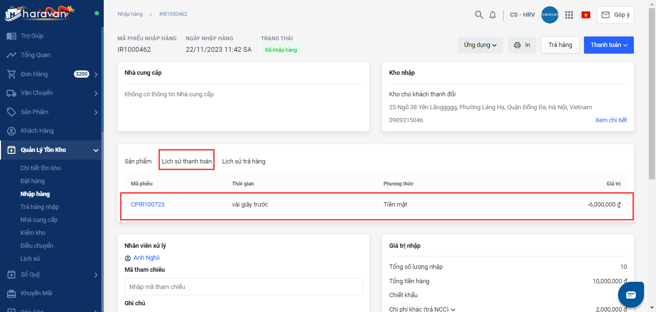Click the Mã tham chiếu input field
This screenshot has height=312, width=656.
243,287
